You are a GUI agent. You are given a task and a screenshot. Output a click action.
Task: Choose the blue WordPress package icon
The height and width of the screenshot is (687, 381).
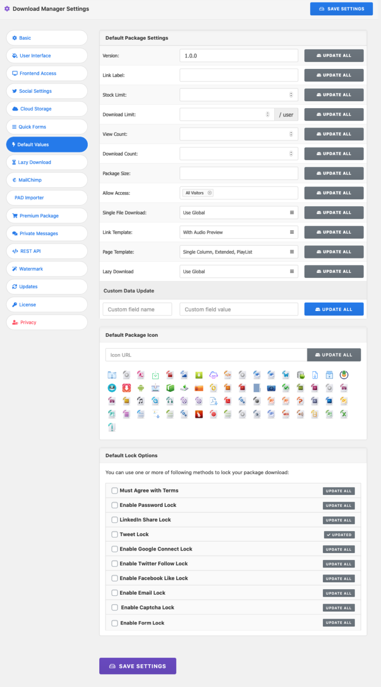285,375
